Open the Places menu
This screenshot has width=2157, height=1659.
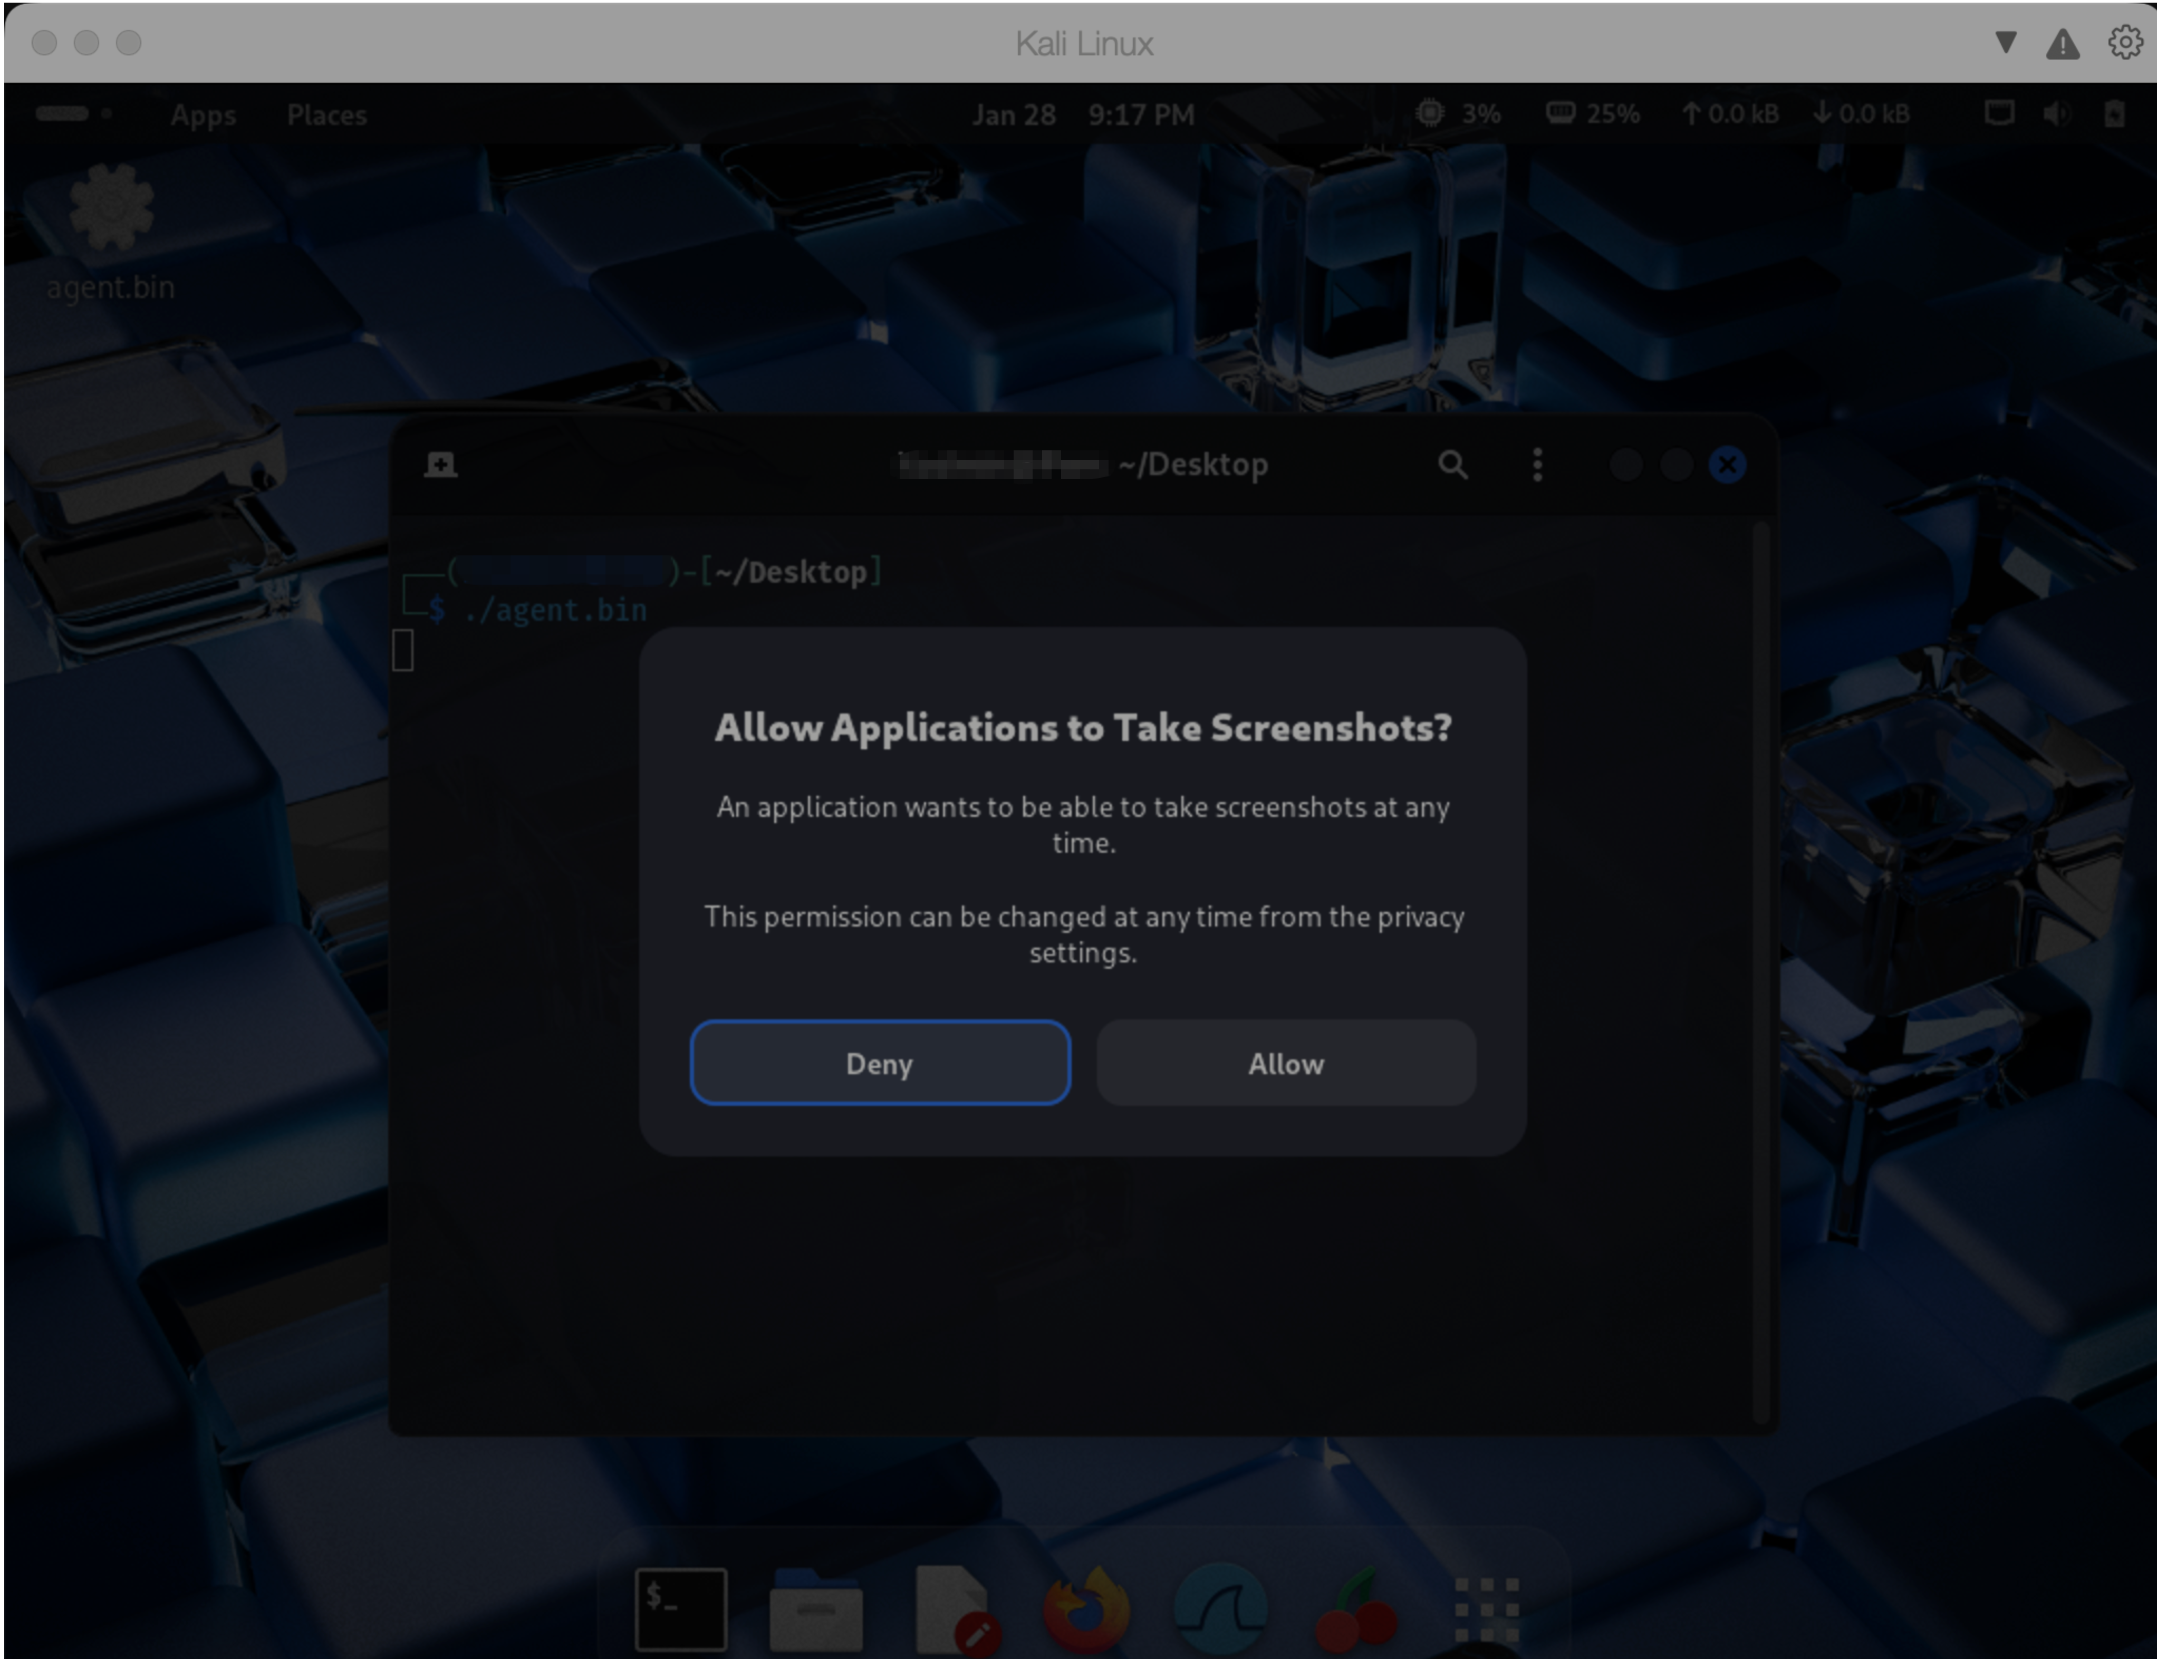326,114
